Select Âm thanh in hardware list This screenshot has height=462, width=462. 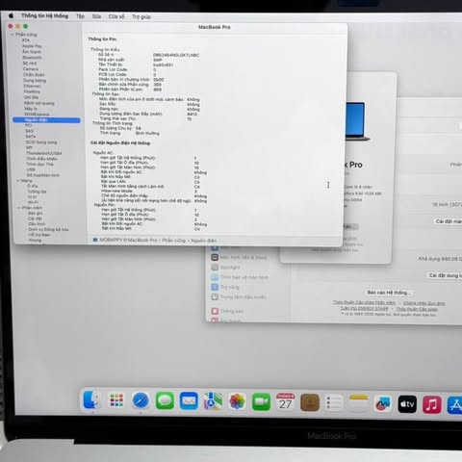pos(32,52)
